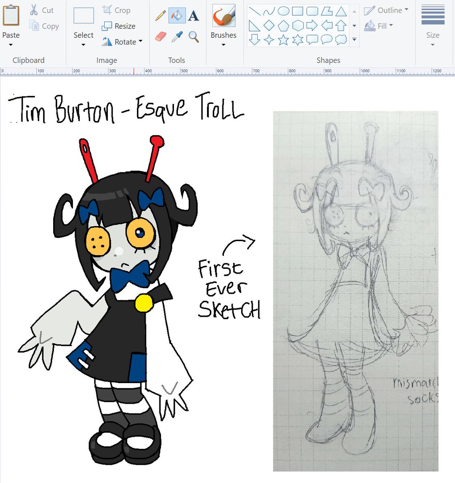
Task: Pick the Rounded rectangle shape
Action: [x=312, y=11]
